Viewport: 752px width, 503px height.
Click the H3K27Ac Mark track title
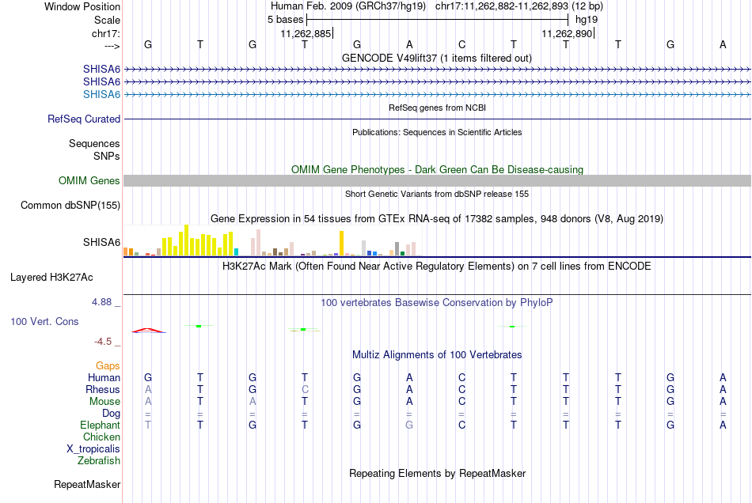pos(437,267)
